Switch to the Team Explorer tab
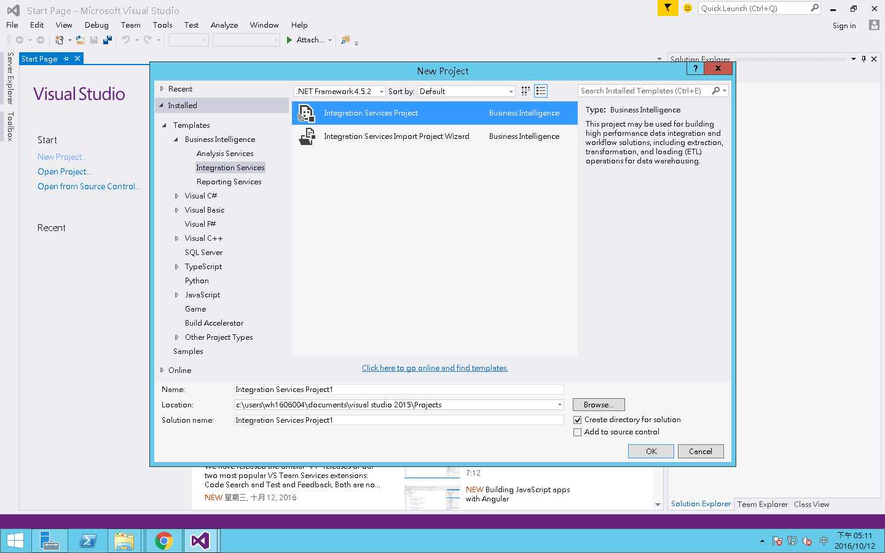Screen dimensions: 885x553 (763, 504)
